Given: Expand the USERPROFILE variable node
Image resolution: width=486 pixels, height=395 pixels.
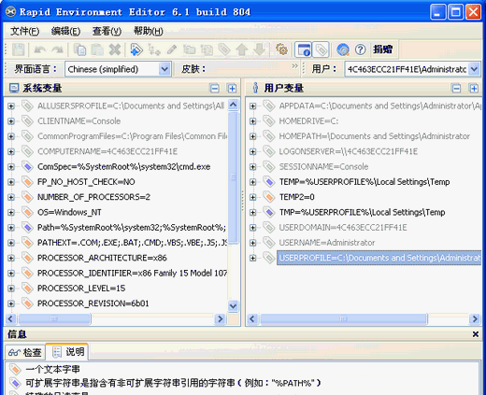Looking at the screenshot, I should (252, 258).
